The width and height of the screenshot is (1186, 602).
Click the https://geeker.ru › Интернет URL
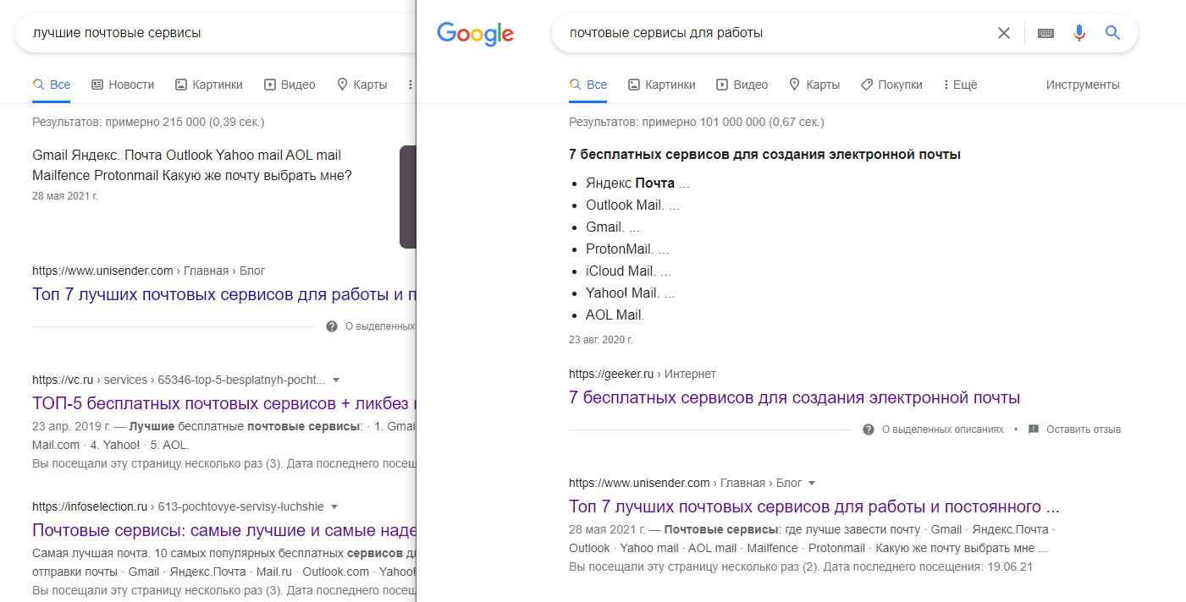tap(643, 374)
